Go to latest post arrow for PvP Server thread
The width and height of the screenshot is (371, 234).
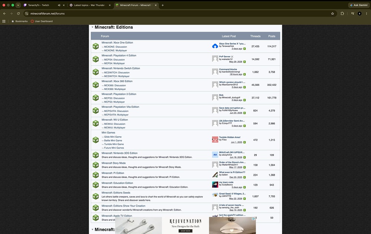click(x=244, y=62)
